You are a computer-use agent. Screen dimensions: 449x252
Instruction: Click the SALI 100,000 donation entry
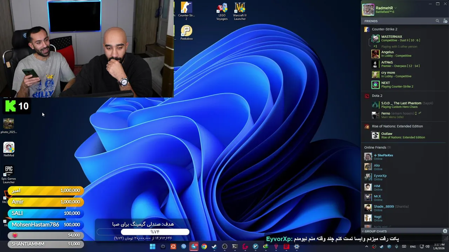(46, 213)
